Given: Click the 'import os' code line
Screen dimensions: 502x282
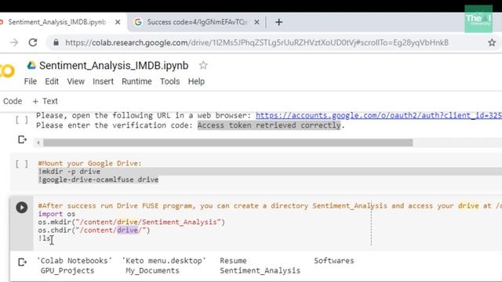Looking at the screenshot, I should (x=56, y=214).
